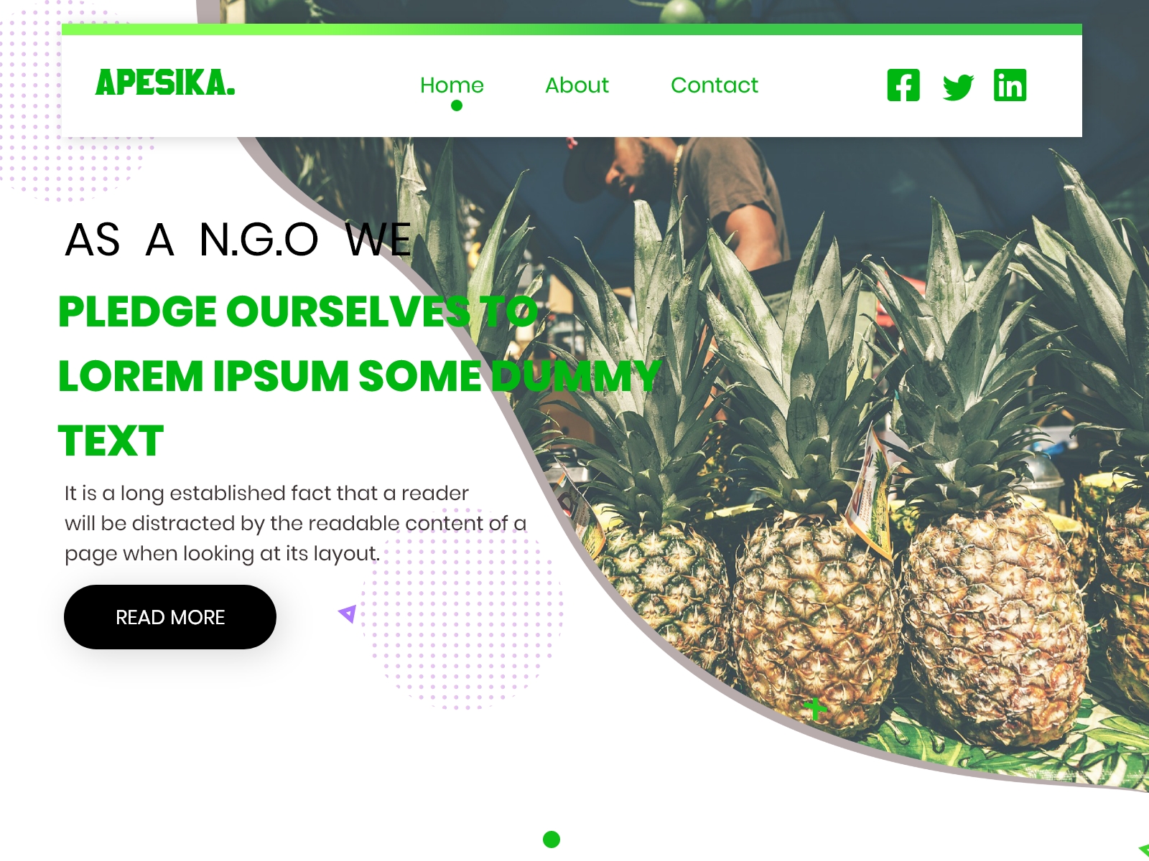Image resolution: width=1149 pixels, height=861 pixels.
Task: Click the 'PLEDGE OURSELVES TO' green heading line
Action: tap(298, 311)
